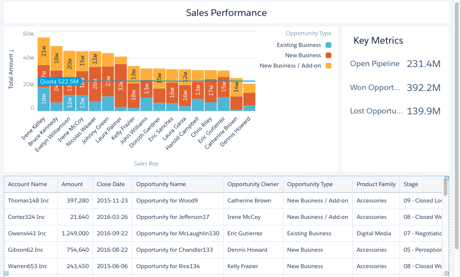Click the table's vertical scrollbar thumb

(x=445, y=187)
